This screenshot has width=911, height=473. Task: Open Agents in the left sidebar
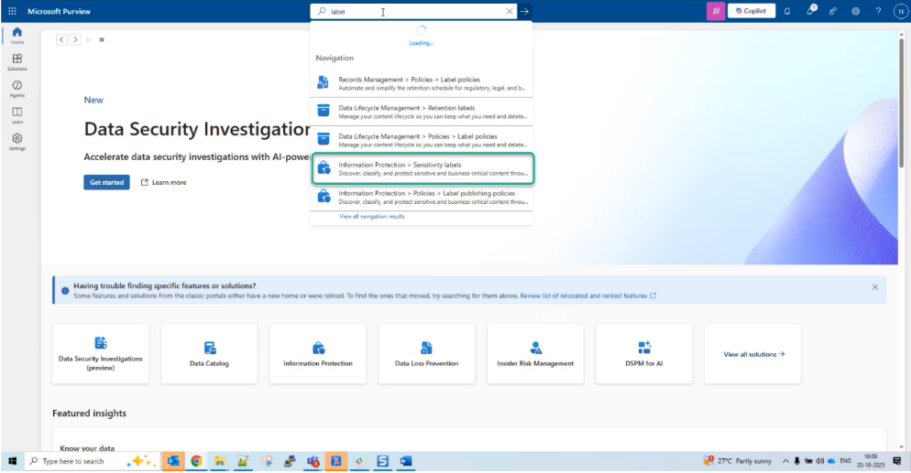(x=17, y=88)
